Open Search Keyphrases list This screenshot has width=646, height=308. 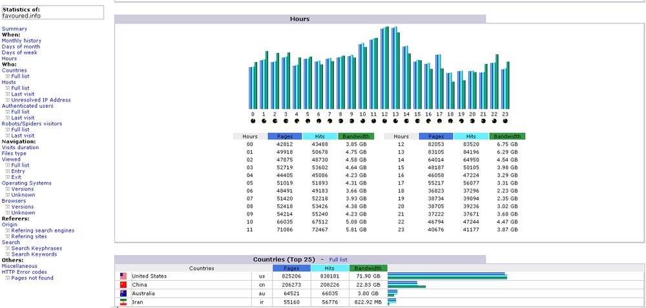tap(37, 249)
